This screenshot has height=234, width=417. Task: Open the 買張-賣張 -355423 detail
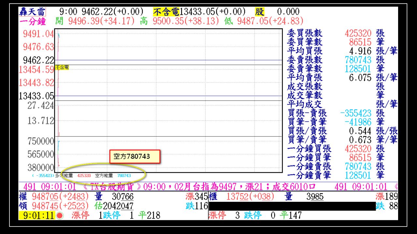[357, 114]
